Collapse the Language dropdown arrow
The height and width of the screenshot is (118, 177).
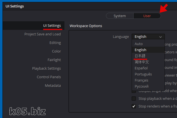point(160,37)
